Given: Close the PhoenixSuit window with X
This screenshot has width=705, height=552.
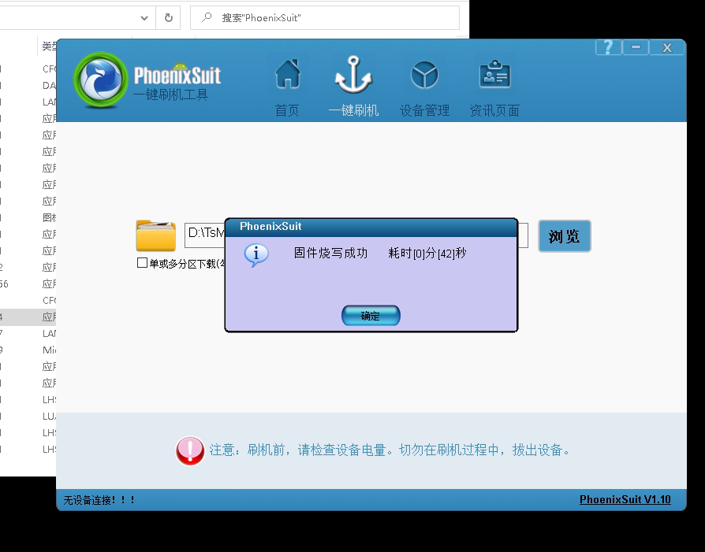Looking at the screenshot, I should click(x=667, y=47).
